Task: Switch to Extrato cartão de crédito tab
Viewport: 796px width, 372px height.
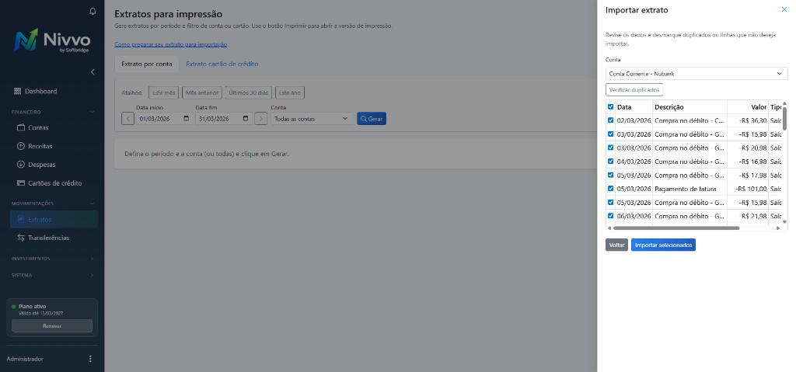Action: (222, 64)
